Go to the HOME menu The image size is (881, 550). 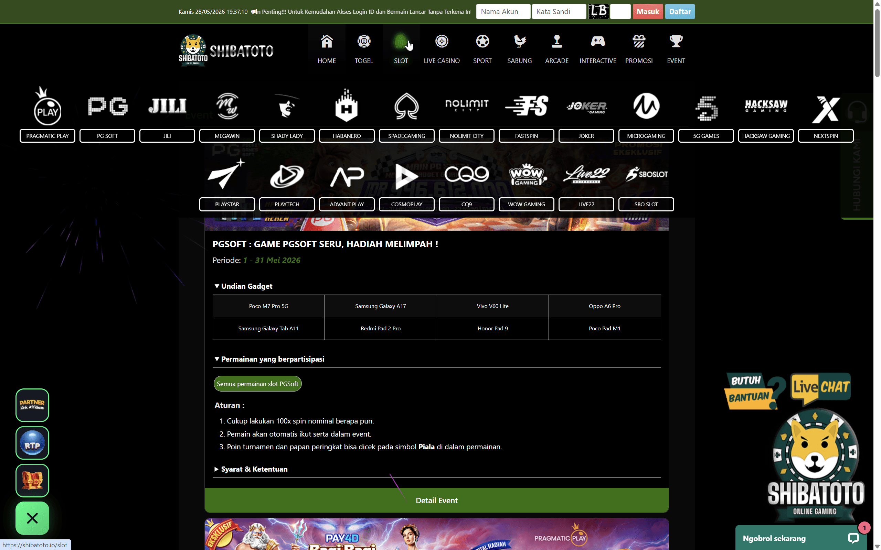tap(327, 49)
